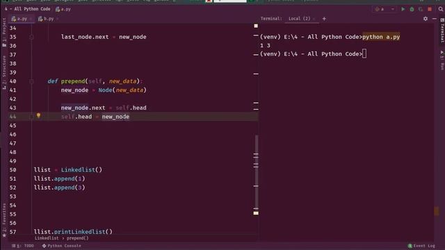445x250 pixels.
Task: Click line number 40 in the gutter
Action: click(x=13, y=81)
